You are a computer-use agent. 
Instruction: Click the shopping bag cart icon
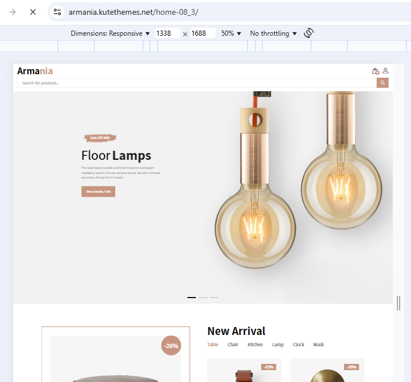pos(375,71)
